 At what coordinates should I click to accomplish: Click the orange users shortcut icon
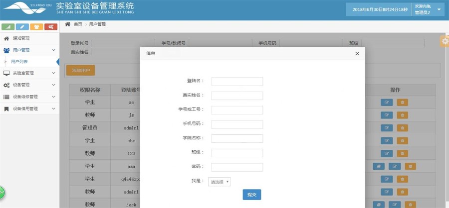[x=36, y=27]
